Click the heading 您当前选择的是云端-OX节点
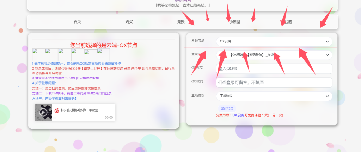Image resolution: width=361 pixels, height=152 pixels. pos(104,45)
